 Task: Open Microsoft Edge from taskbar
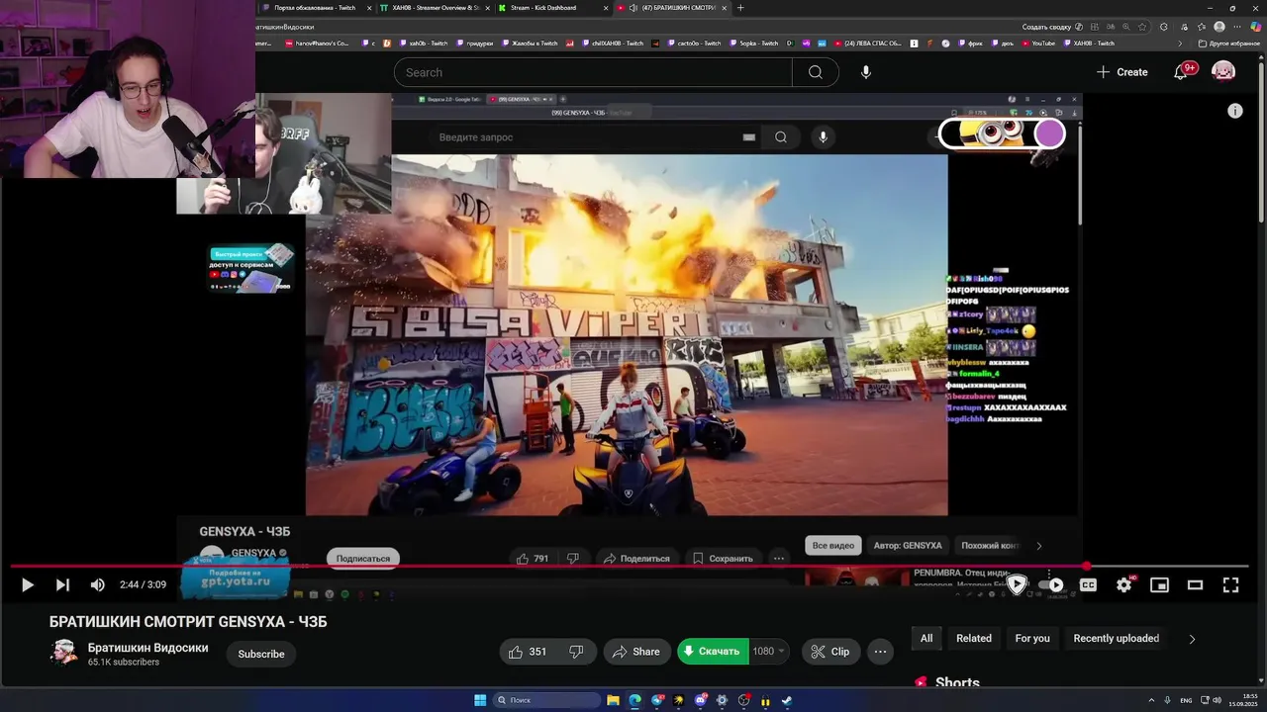634,700
